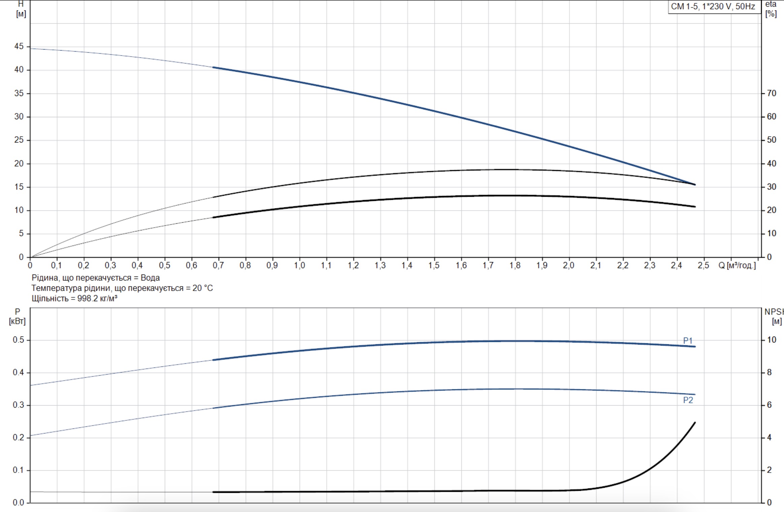Click the 40 value on the H axis

click(x=19, y=70)
